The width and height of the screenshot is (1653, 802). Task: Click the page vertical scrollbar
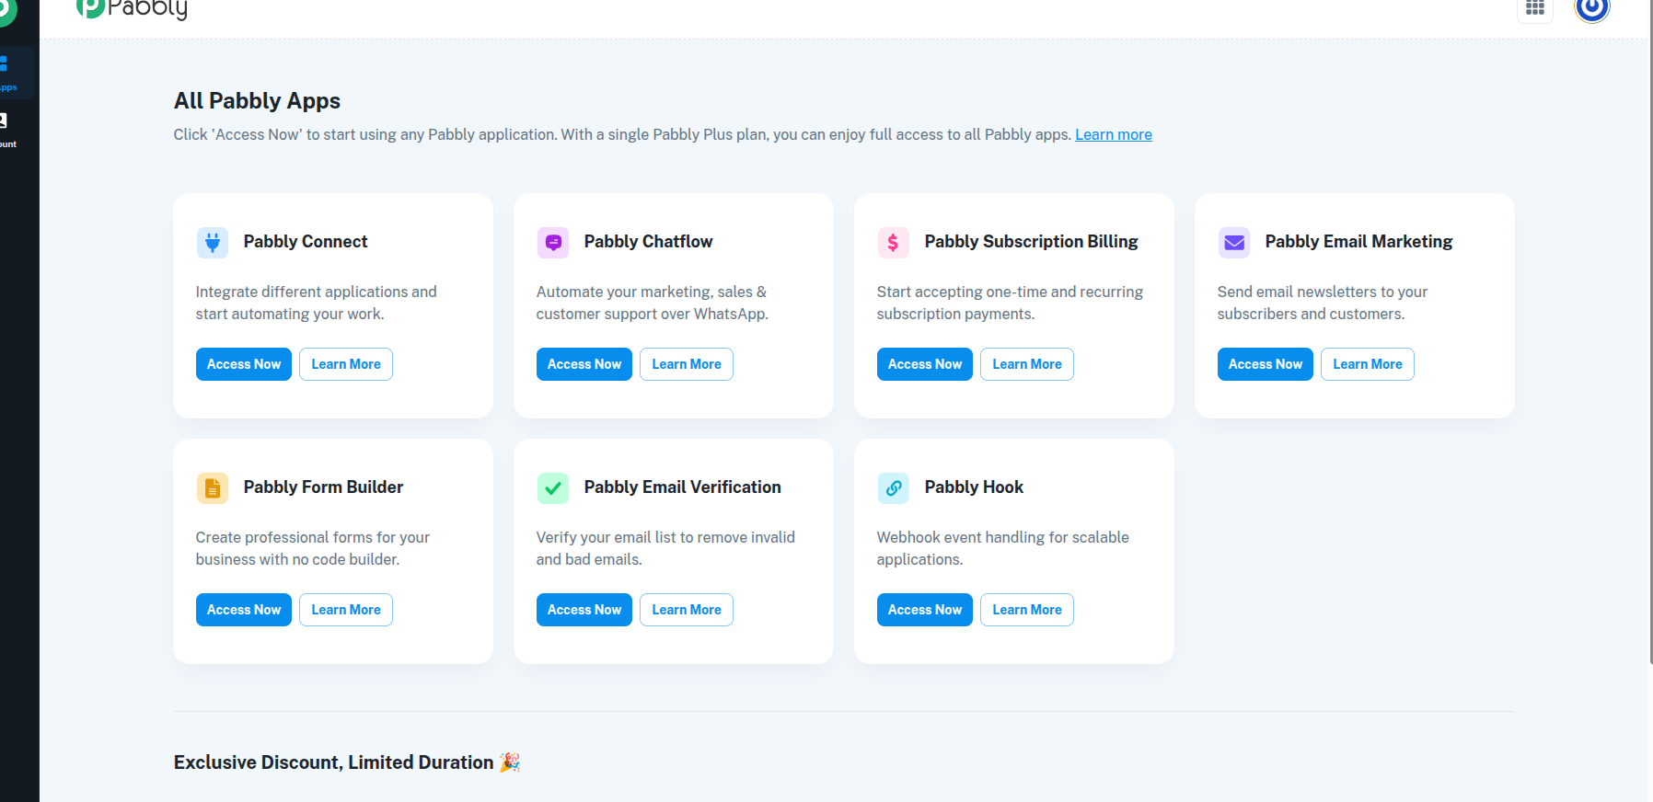(x=1650, y=331)
